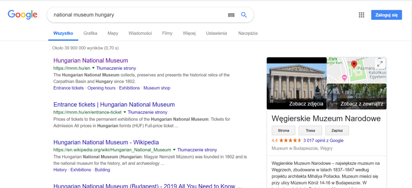Image resolution: width=412 pixels, height=188 pixels.
Task: Open the Google apps grid
Action: point(362,15)
